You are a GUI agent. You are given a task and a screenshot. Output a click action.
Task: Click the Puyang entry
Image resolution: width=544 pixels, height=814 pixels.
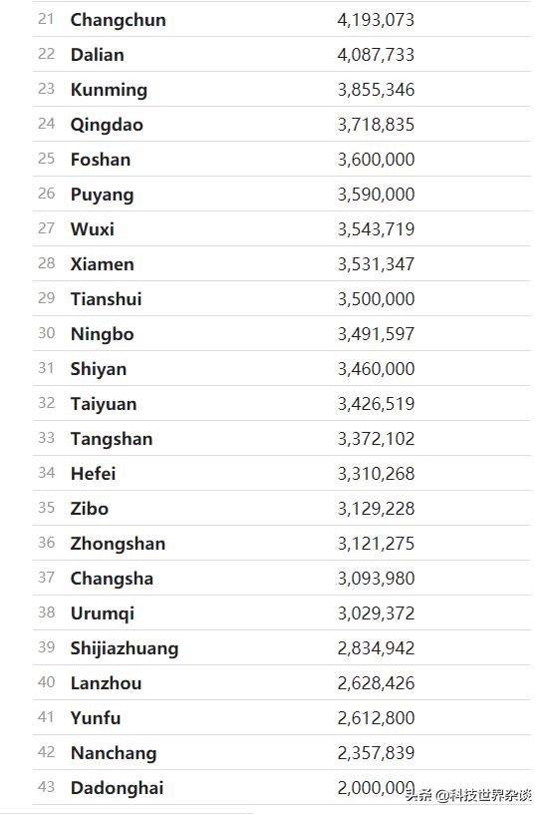[x=103, y=195]
